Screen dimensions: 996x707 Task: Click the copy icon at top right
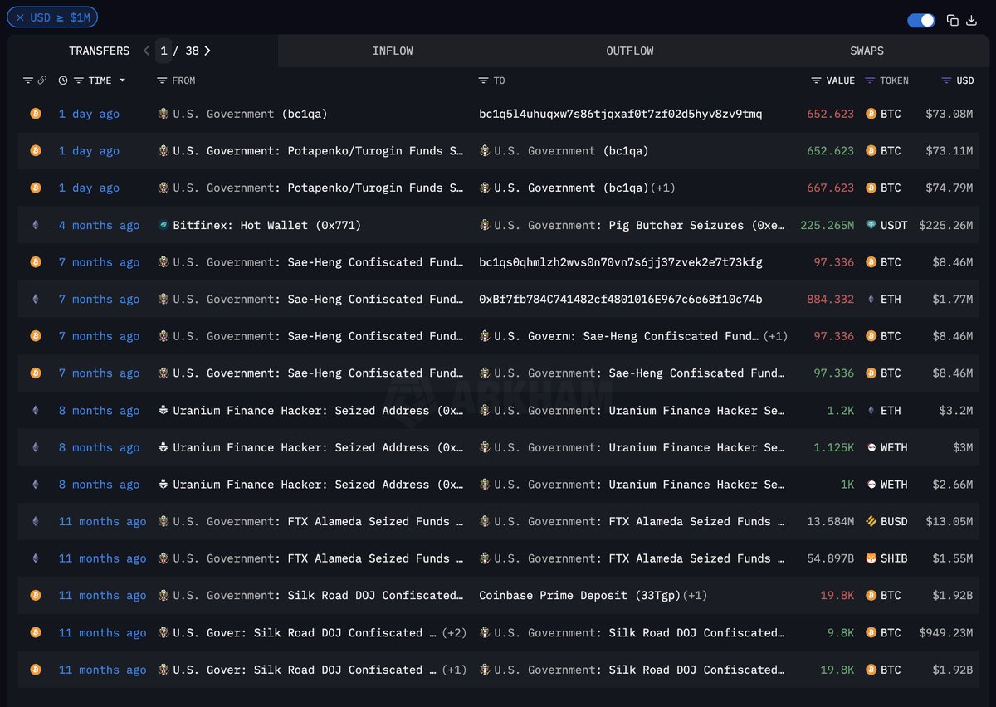coord(953,20)
